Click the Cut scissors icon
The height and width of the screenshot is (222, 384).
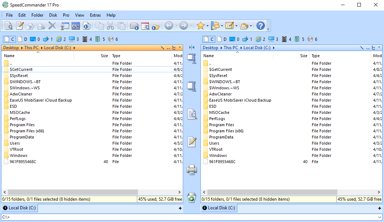(x=111, y=26)
